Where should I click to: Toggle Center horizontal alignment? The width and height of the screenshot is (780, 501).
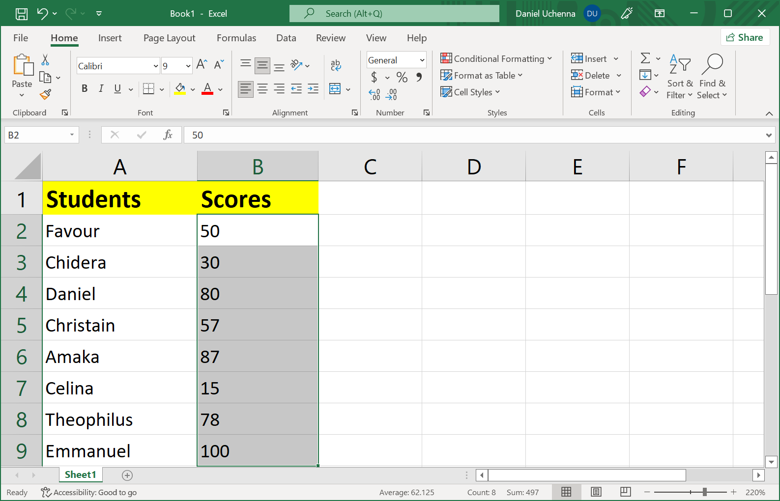262,89
